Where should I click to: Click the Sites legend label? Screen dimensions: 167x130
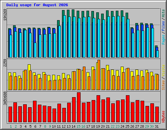tap(163, 85)
